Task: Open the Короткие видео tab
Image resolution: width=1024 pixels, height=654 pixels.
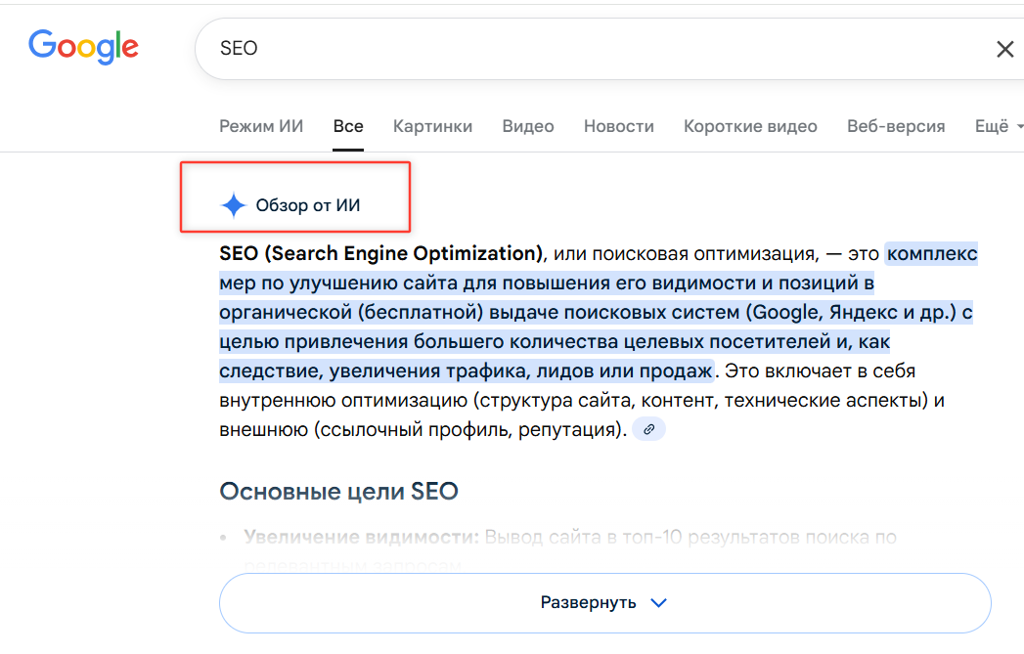Action: [x=749, y=126]
